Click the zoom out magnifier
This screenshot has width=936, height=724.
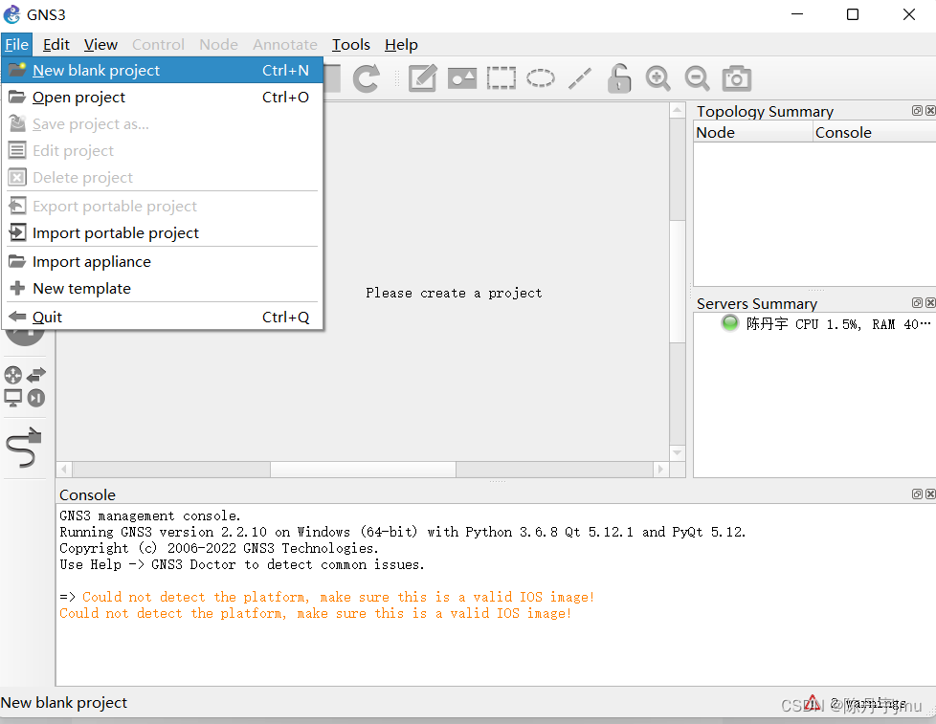pyautogui.click(x=698, y=78)
